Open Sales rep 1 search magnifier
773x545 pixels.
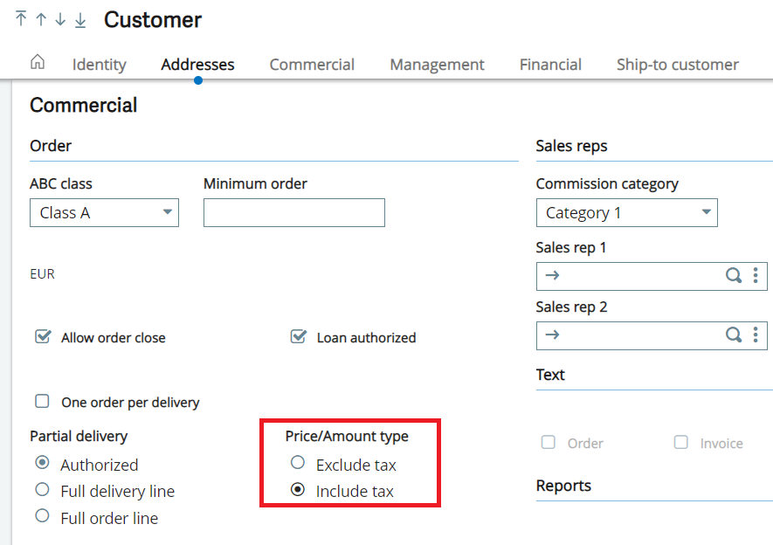pos(734,276)
